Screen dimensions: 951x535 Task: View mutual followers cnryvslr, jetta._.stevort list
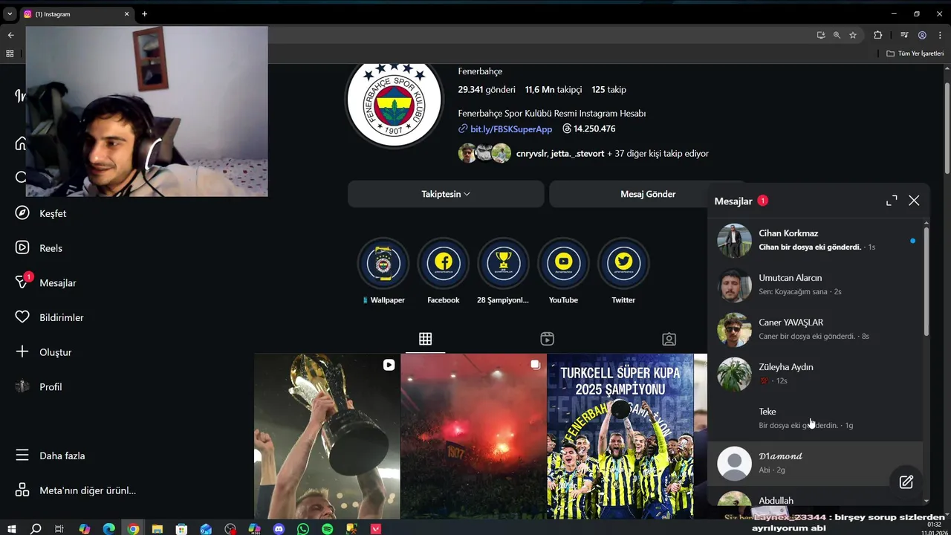point(583,154)
